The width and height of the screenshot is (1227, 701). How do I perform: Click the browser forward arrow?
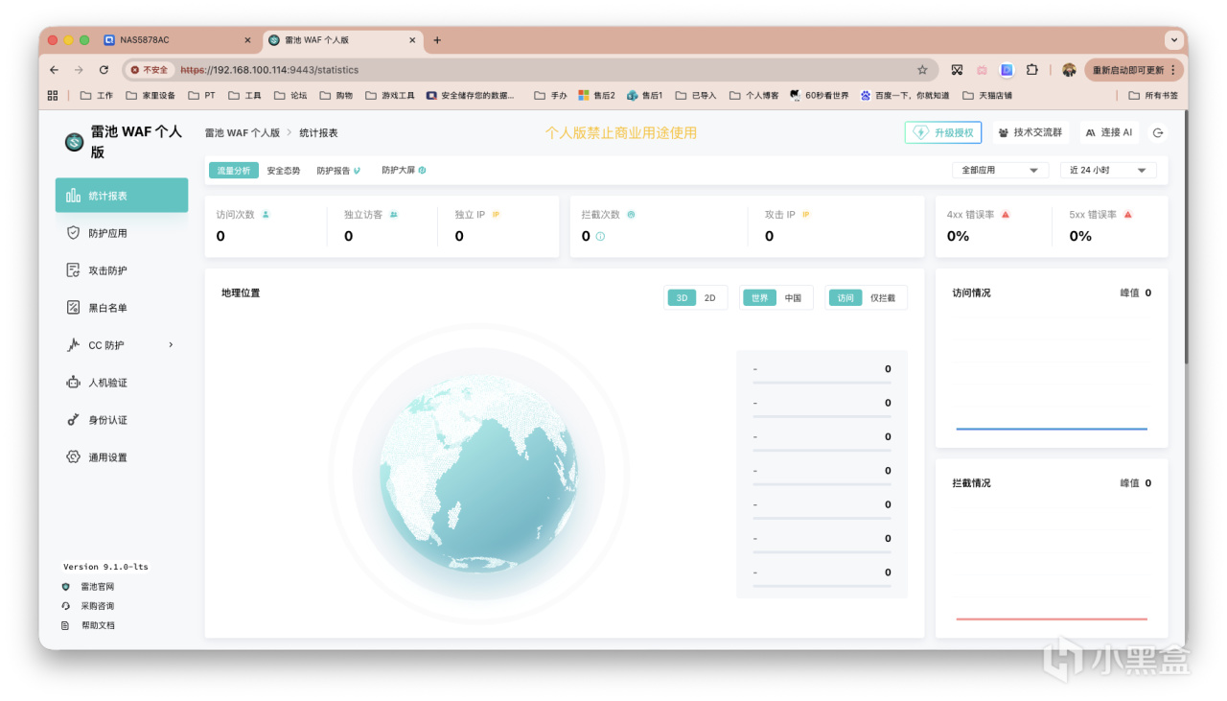coord(79,70)
